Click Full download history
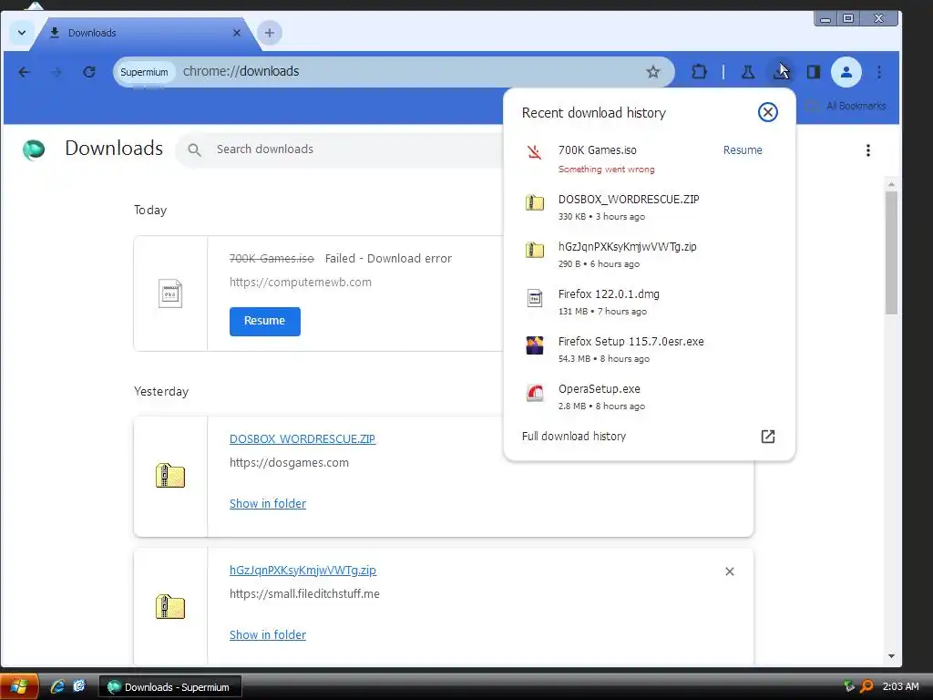933x700 pixels. click(x=574, y=437)
